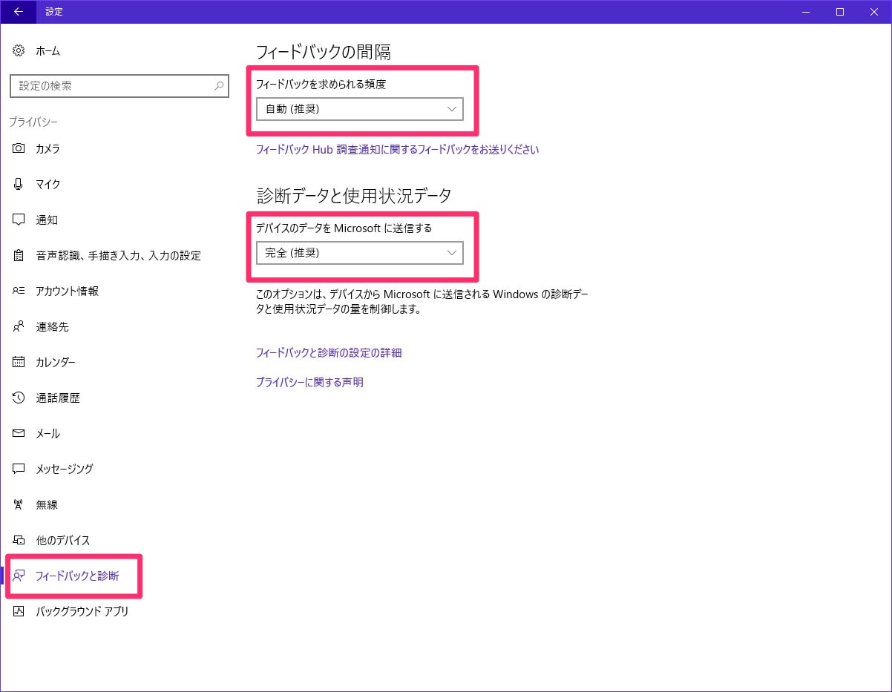Screen dimensions: 892x692
Task: Click the microphone icon beside マイク
Action: click(19, 184)
